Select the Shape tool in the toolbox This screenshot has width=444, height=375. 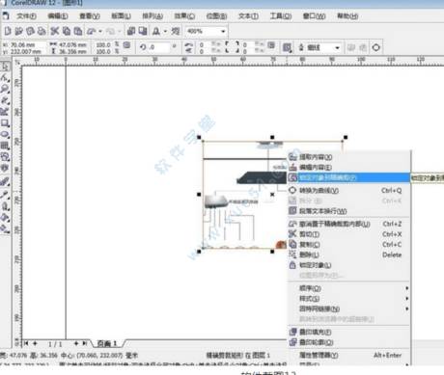coord(5,77)
